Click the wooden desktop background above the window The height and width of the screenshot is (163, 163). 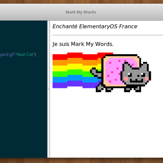click(81, 2)
